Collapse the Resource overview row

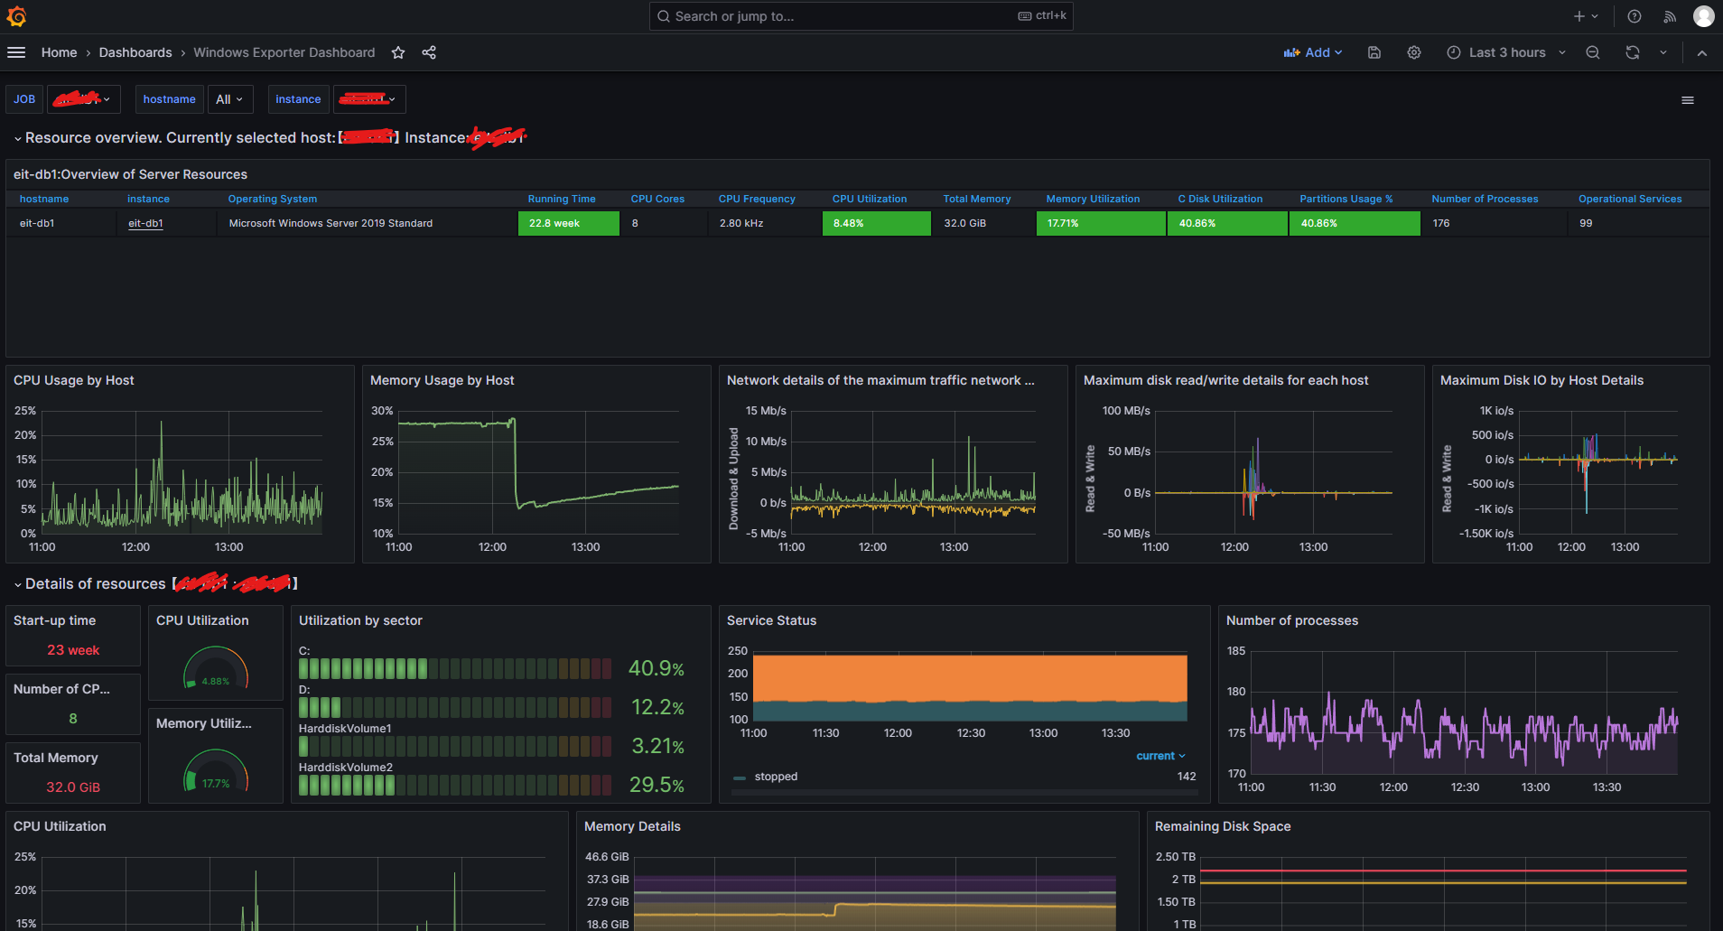17,138
